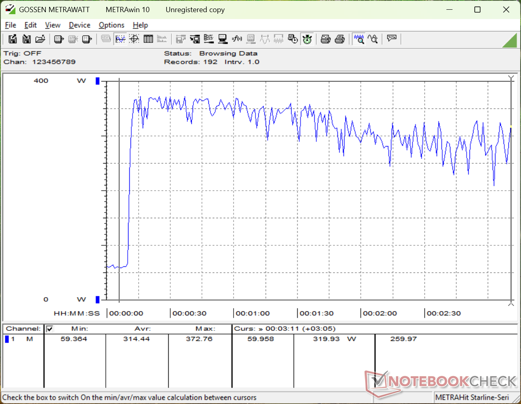Toggle the Channel min/avr/max checkbox
This screenshot has height=404, width=521.
49,329
